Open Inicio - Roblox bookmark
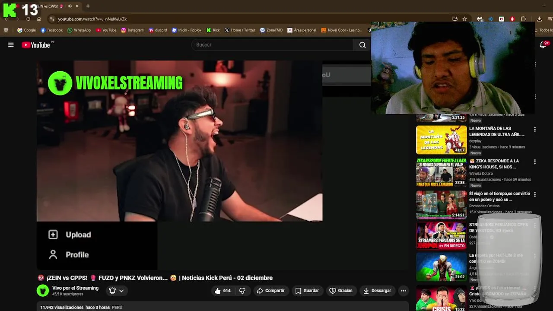Viewport: 553px width, 311px height. point(187,30)
